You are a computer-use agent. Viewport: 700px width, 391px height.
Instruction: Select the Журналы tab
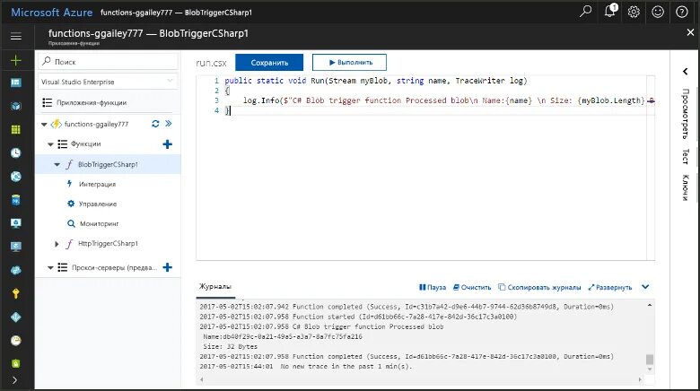(x=215, y=287)
